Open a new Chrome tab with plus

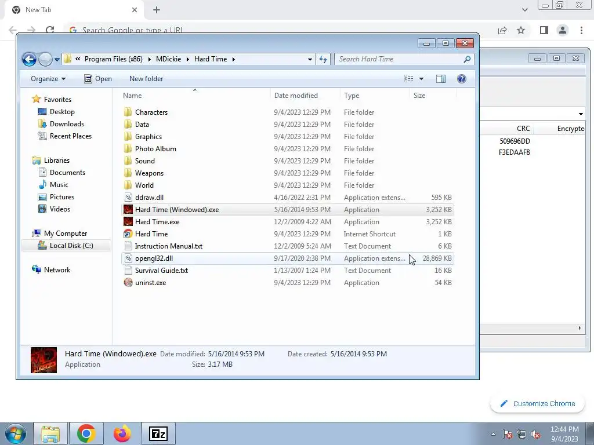click(157, 10)
